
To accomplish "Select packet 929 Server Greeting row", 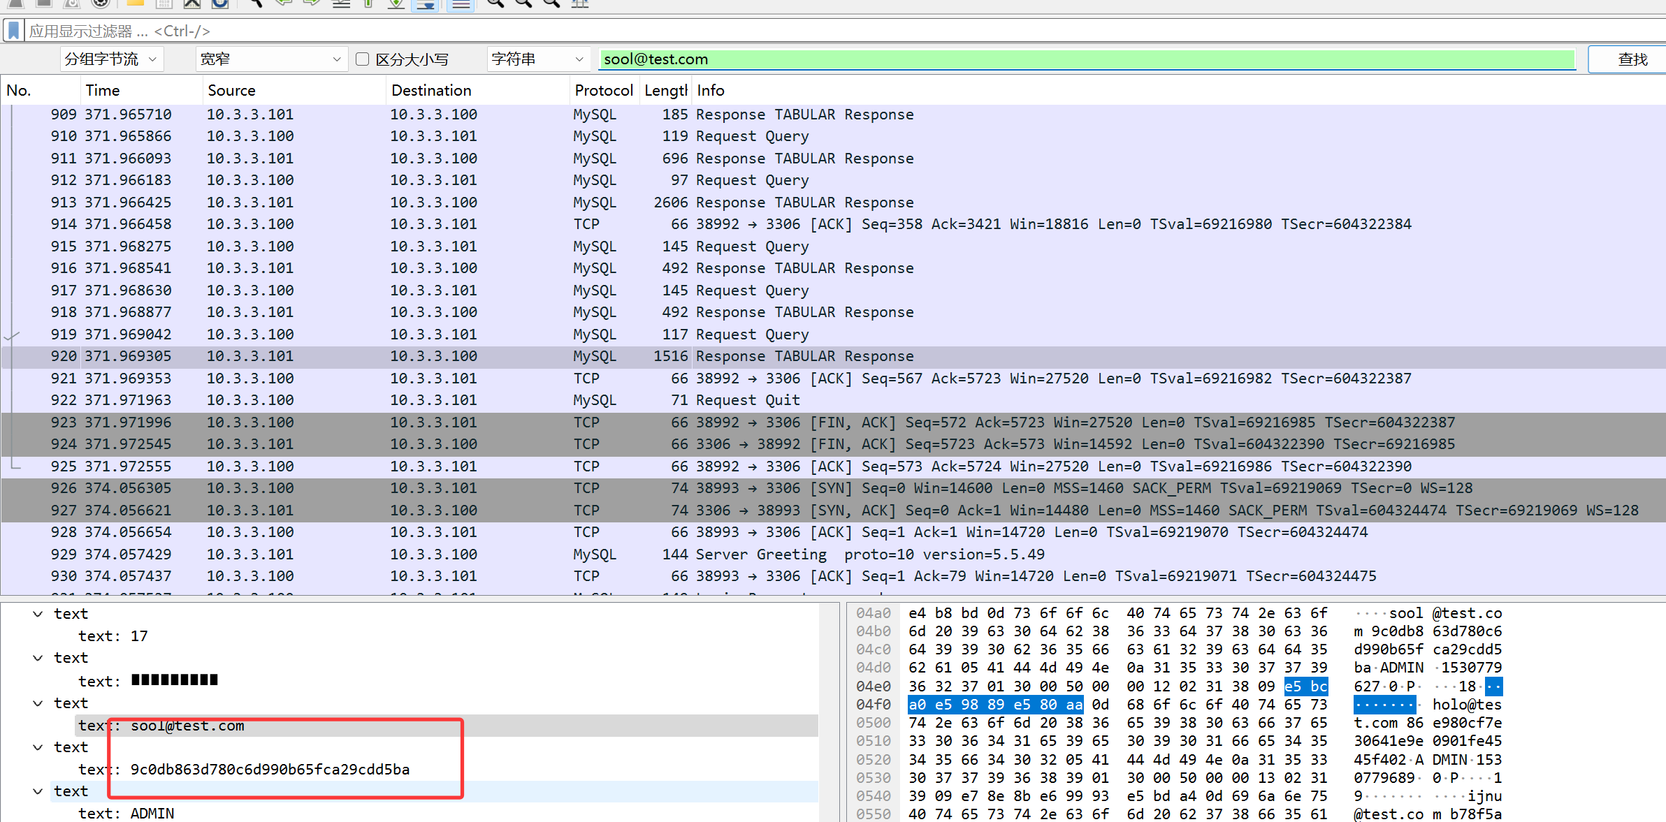I will pos(833,555).
